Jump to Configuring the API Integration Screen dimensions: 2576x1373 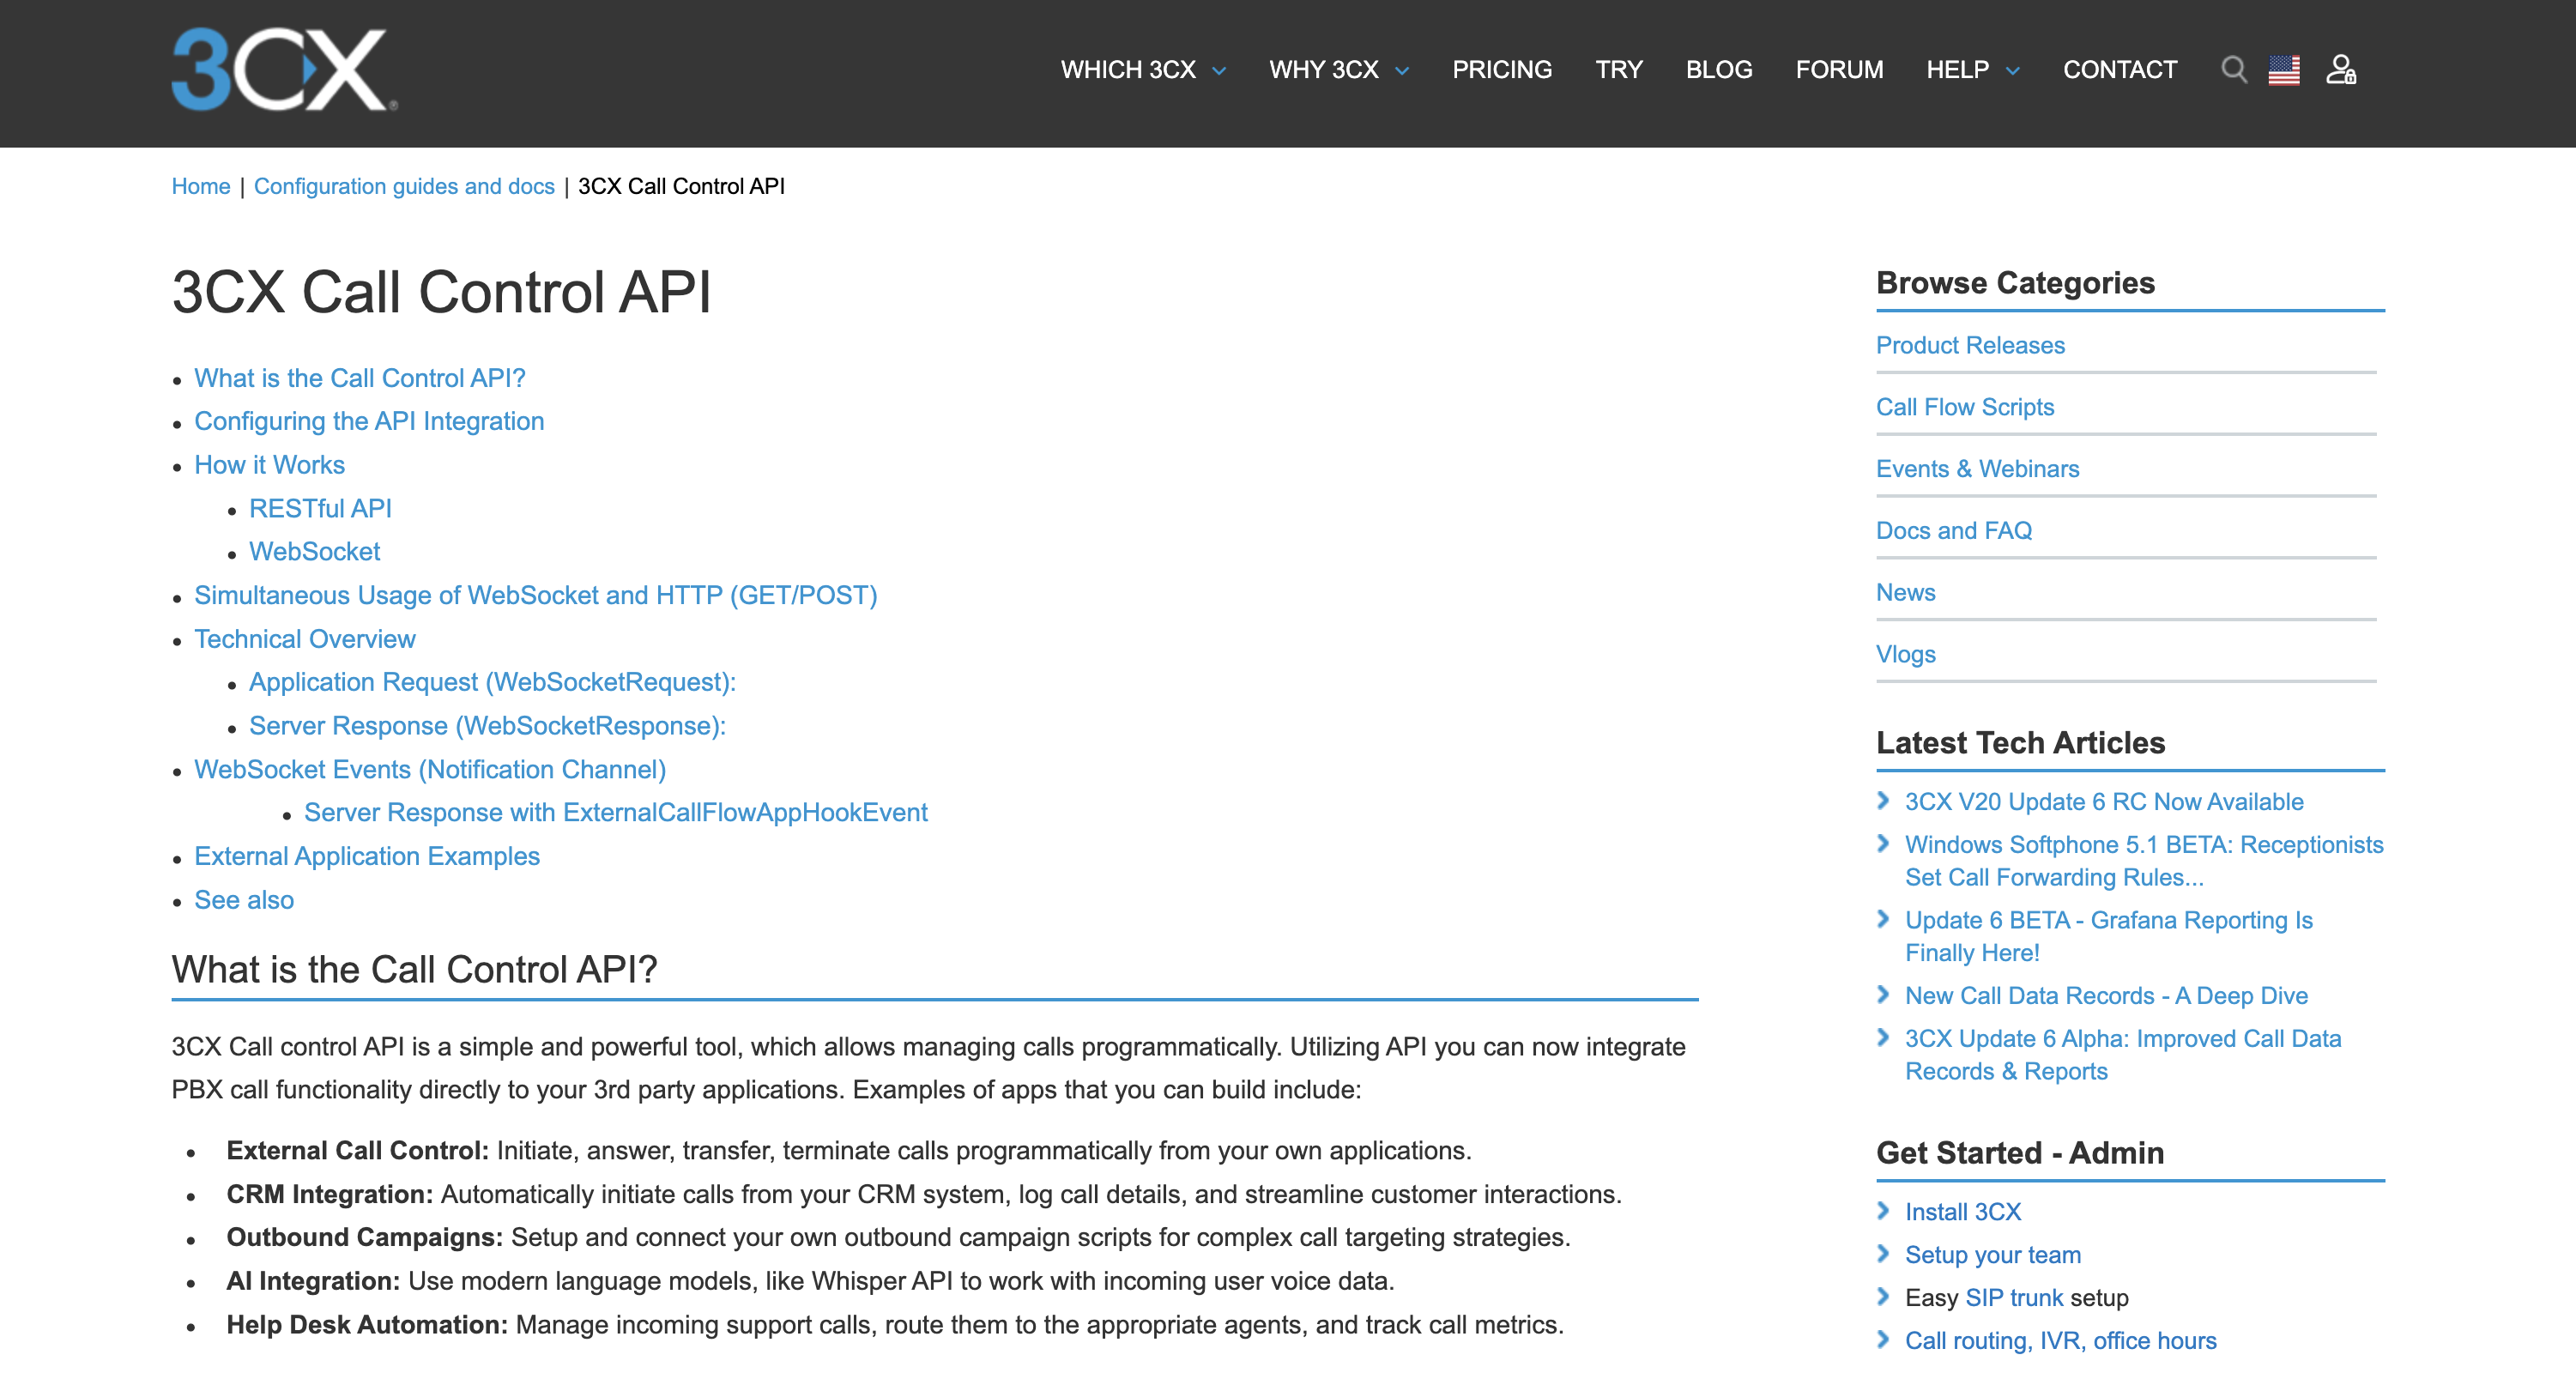pyautogui.click(x=369, y=421)
